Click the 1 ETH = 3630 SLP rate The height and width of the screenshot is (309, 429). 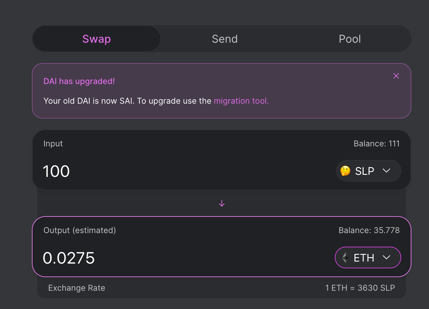(x=360, y=288)
